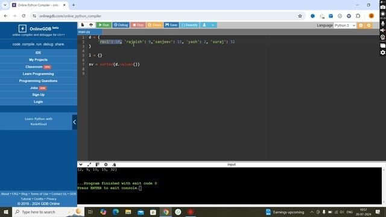The height and width of the screenshot is (217, 386).
Task: Open the download options dropdown arrow
Action: [213, 25]
